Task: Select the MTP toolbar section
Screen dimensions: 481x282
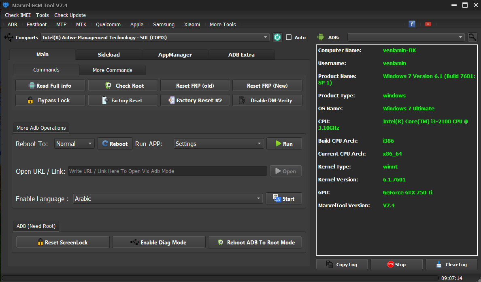Action: [x=62, y=25]
